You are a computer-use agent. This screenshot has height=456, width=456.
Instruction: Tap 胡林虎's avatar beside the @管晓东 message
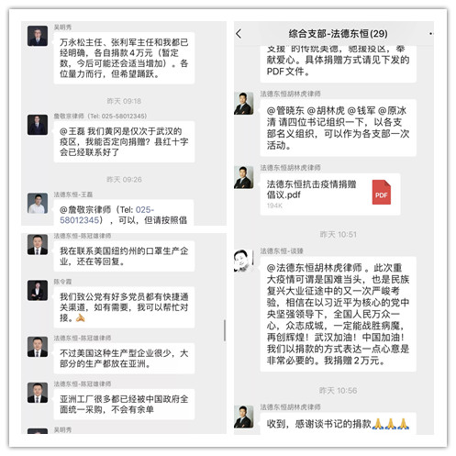click(x=244, y=104)
